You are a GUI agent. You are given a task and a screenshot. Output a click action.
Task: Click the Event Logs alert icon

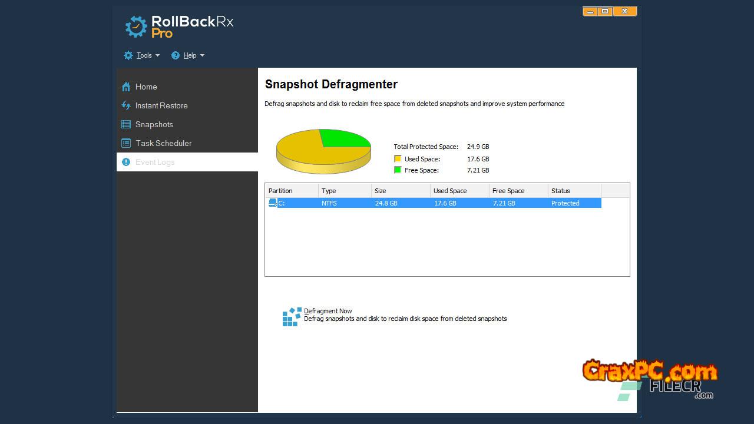click(x=126, y=162)
